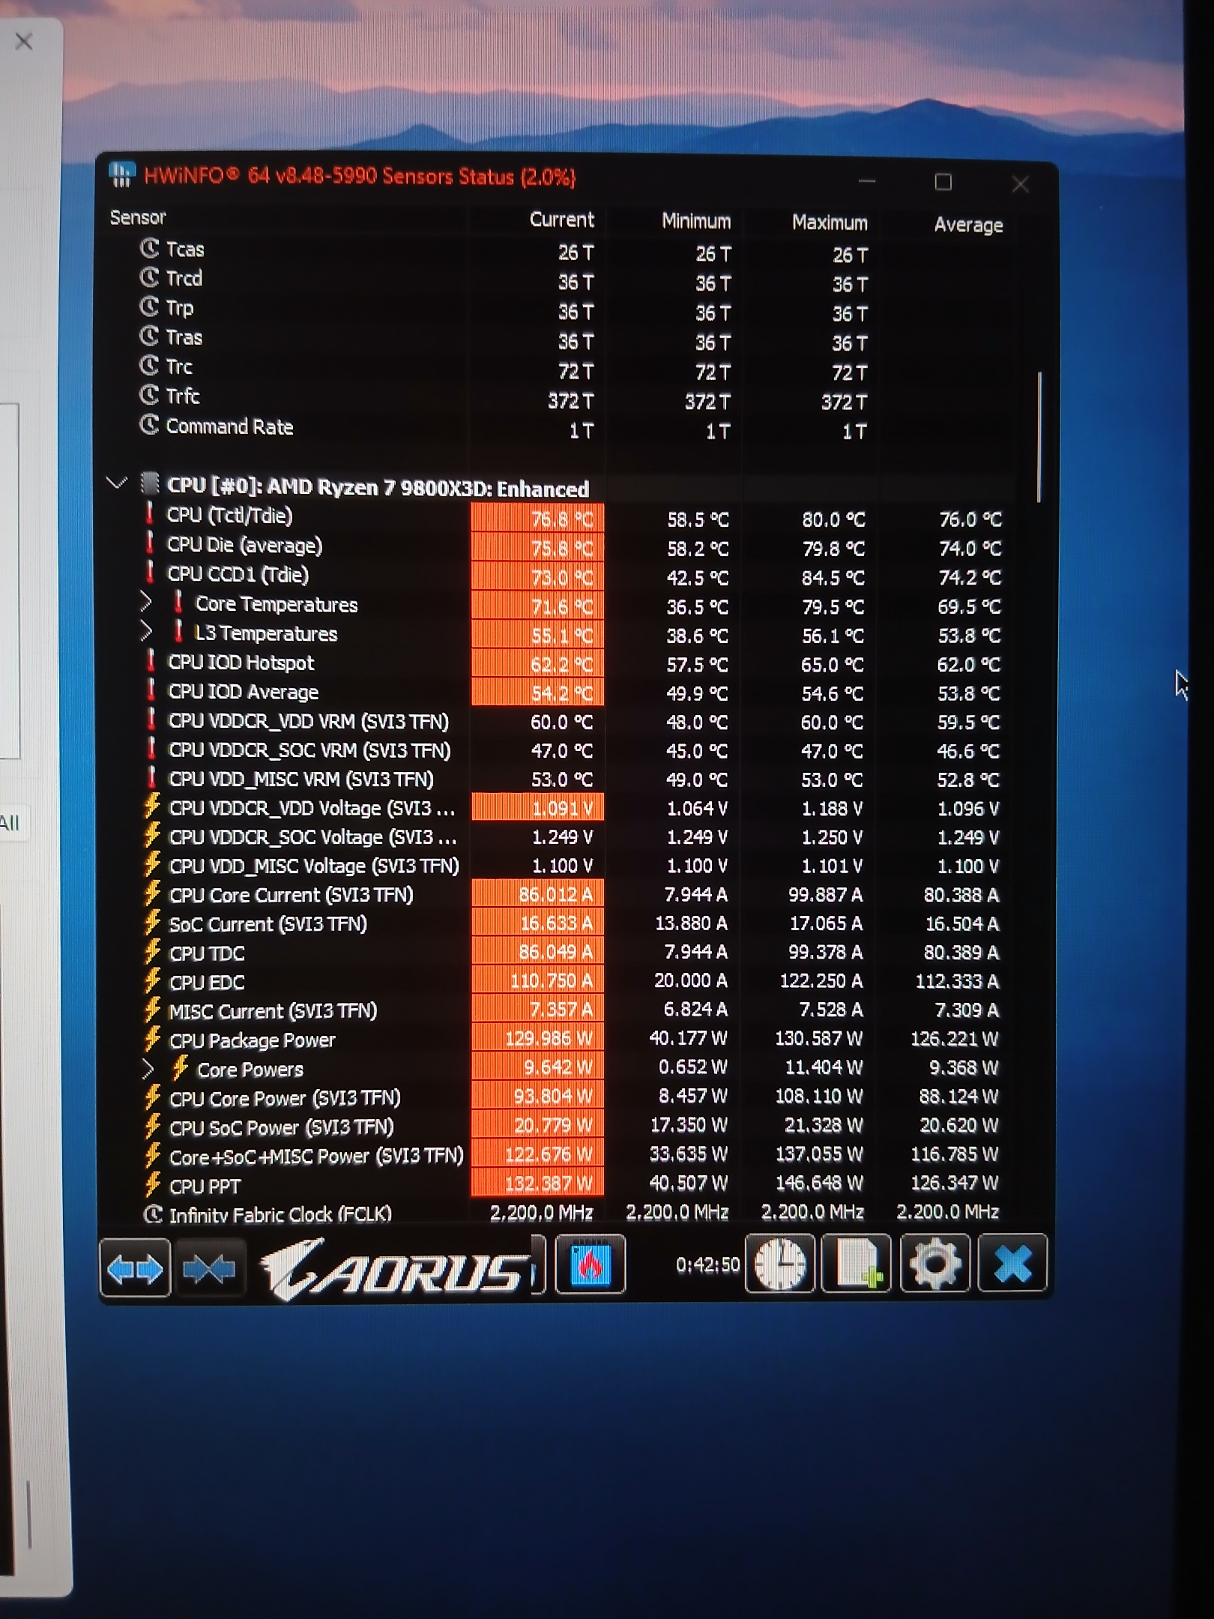The width and height of the screenshot is (1214, 1619).
Task: Click the expand columns double-arrow icon
Action: [x=135, y=1268]
